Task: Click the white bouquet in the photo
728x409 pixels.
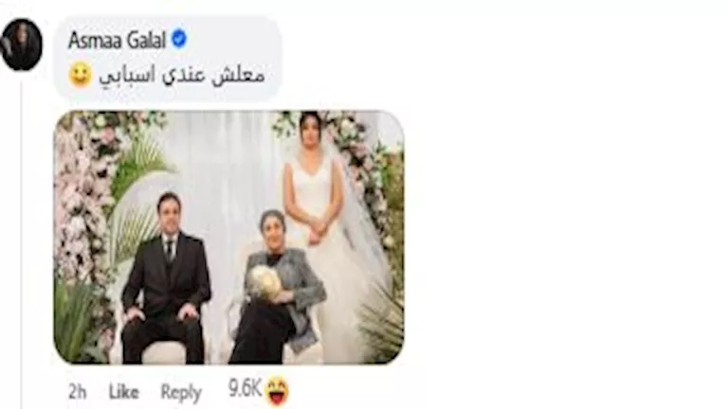Action: [x=264, y=282]
